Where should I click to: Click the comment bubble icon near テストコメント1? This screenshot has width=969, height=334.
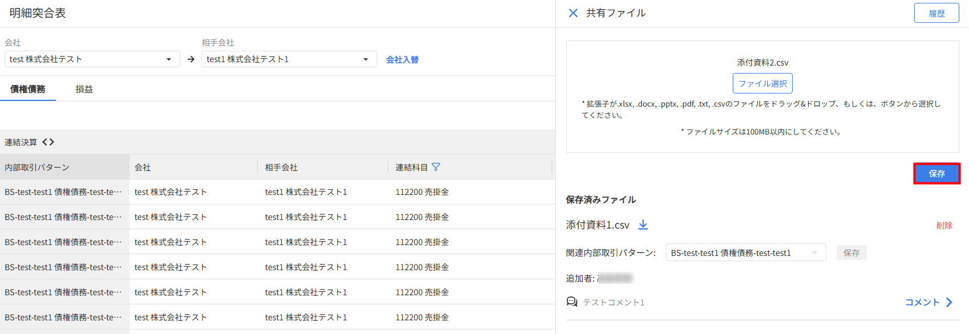pyautogui.click(x=572, y=302)
